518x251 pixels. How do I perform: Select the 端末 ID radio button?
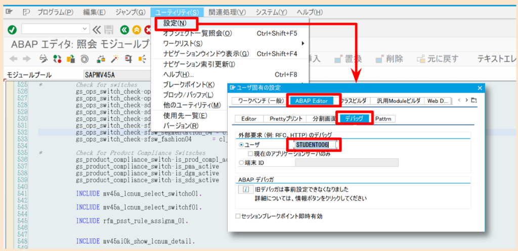click(240, 162)
